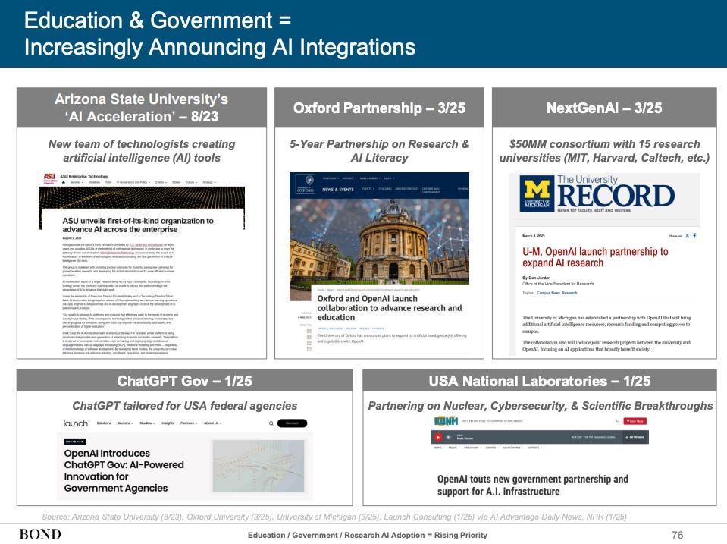Screen dimensions: 727x544
Task: Open Studios dropdown in launch navigation
Action: click(x=147, y=423)
